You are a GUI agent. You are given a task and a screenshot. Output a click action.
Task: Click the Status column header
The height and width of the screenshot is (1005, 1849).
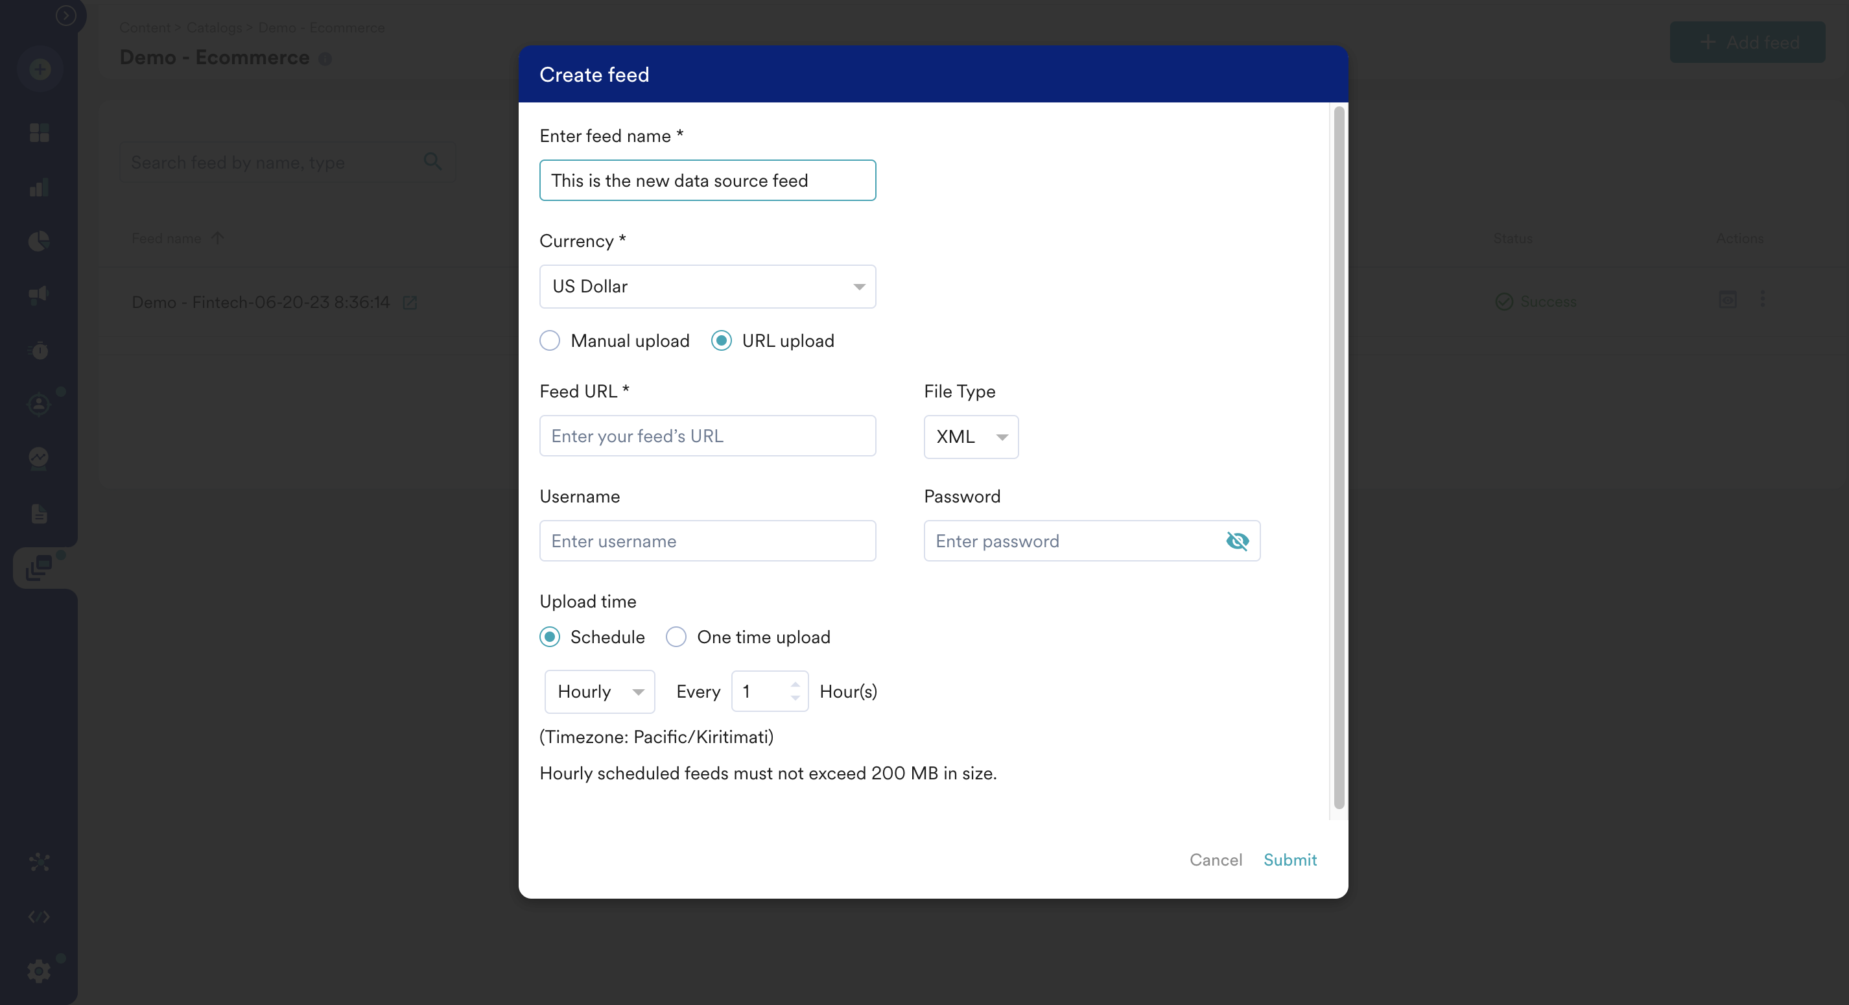tap(1513, 239)
